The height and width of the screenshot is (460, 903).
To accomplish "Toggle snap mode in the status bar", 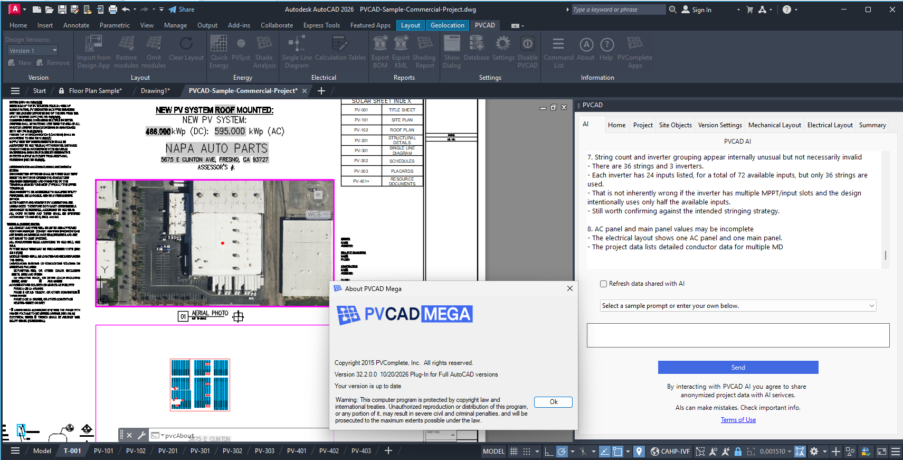I will 526,452.
